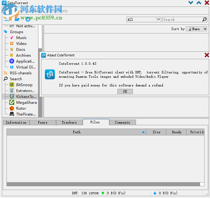
Task: Open the All category dropdown
Action: coord(159,20)
